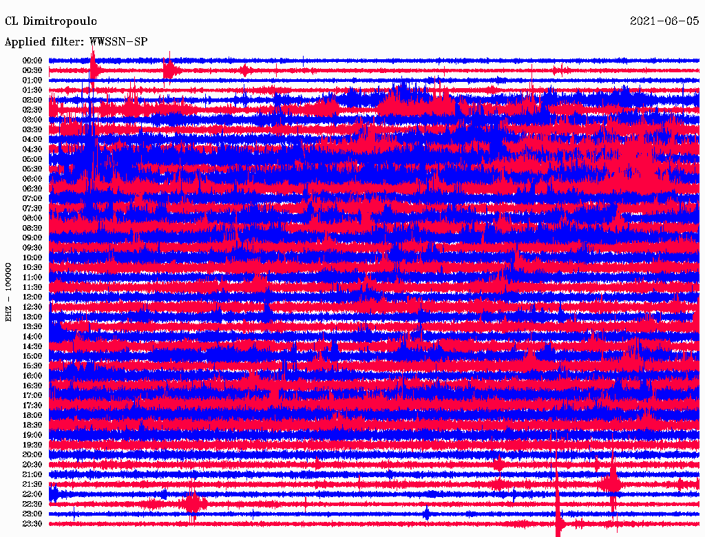Click the 11:30 time label
Viewport: 705px width, 537px height.
click(x=32, y=287)
